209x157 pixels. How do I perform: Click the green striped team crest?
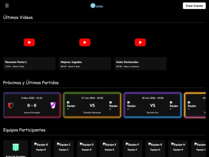tap(15, 147)
